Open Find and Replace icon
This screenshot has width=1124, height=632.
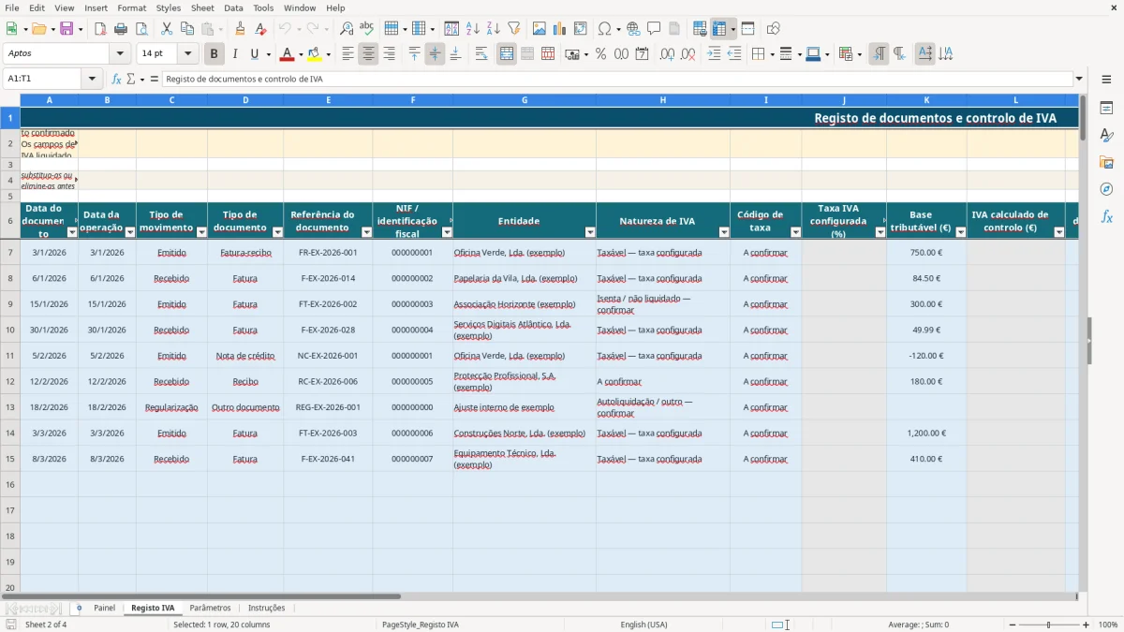point(347,29)
